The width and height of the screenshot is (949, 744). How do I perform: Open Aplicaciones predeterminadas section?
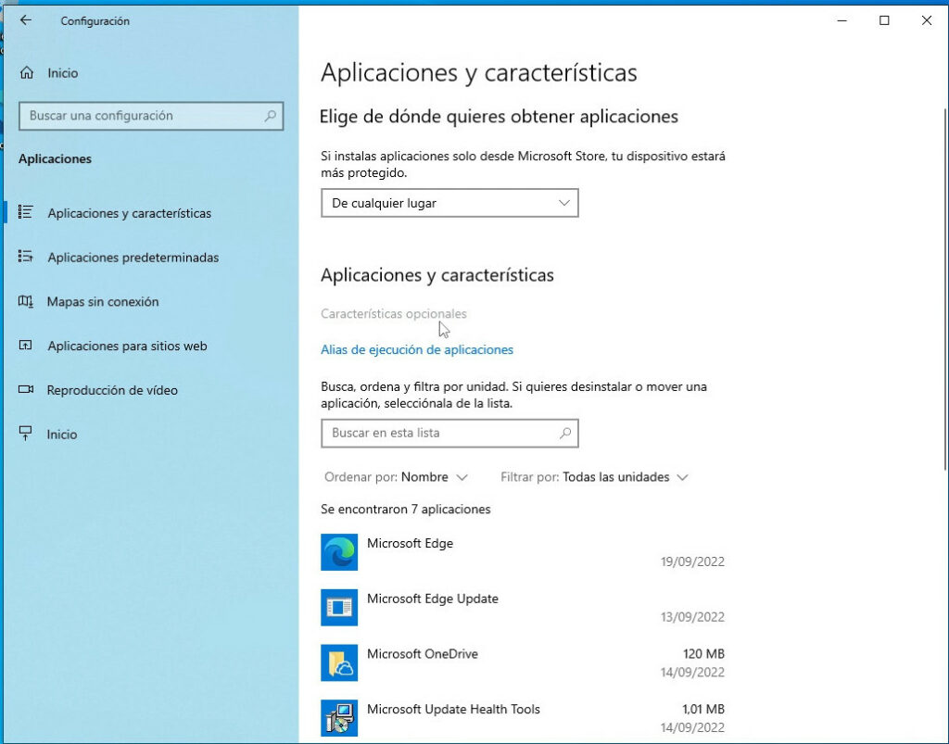133,258
